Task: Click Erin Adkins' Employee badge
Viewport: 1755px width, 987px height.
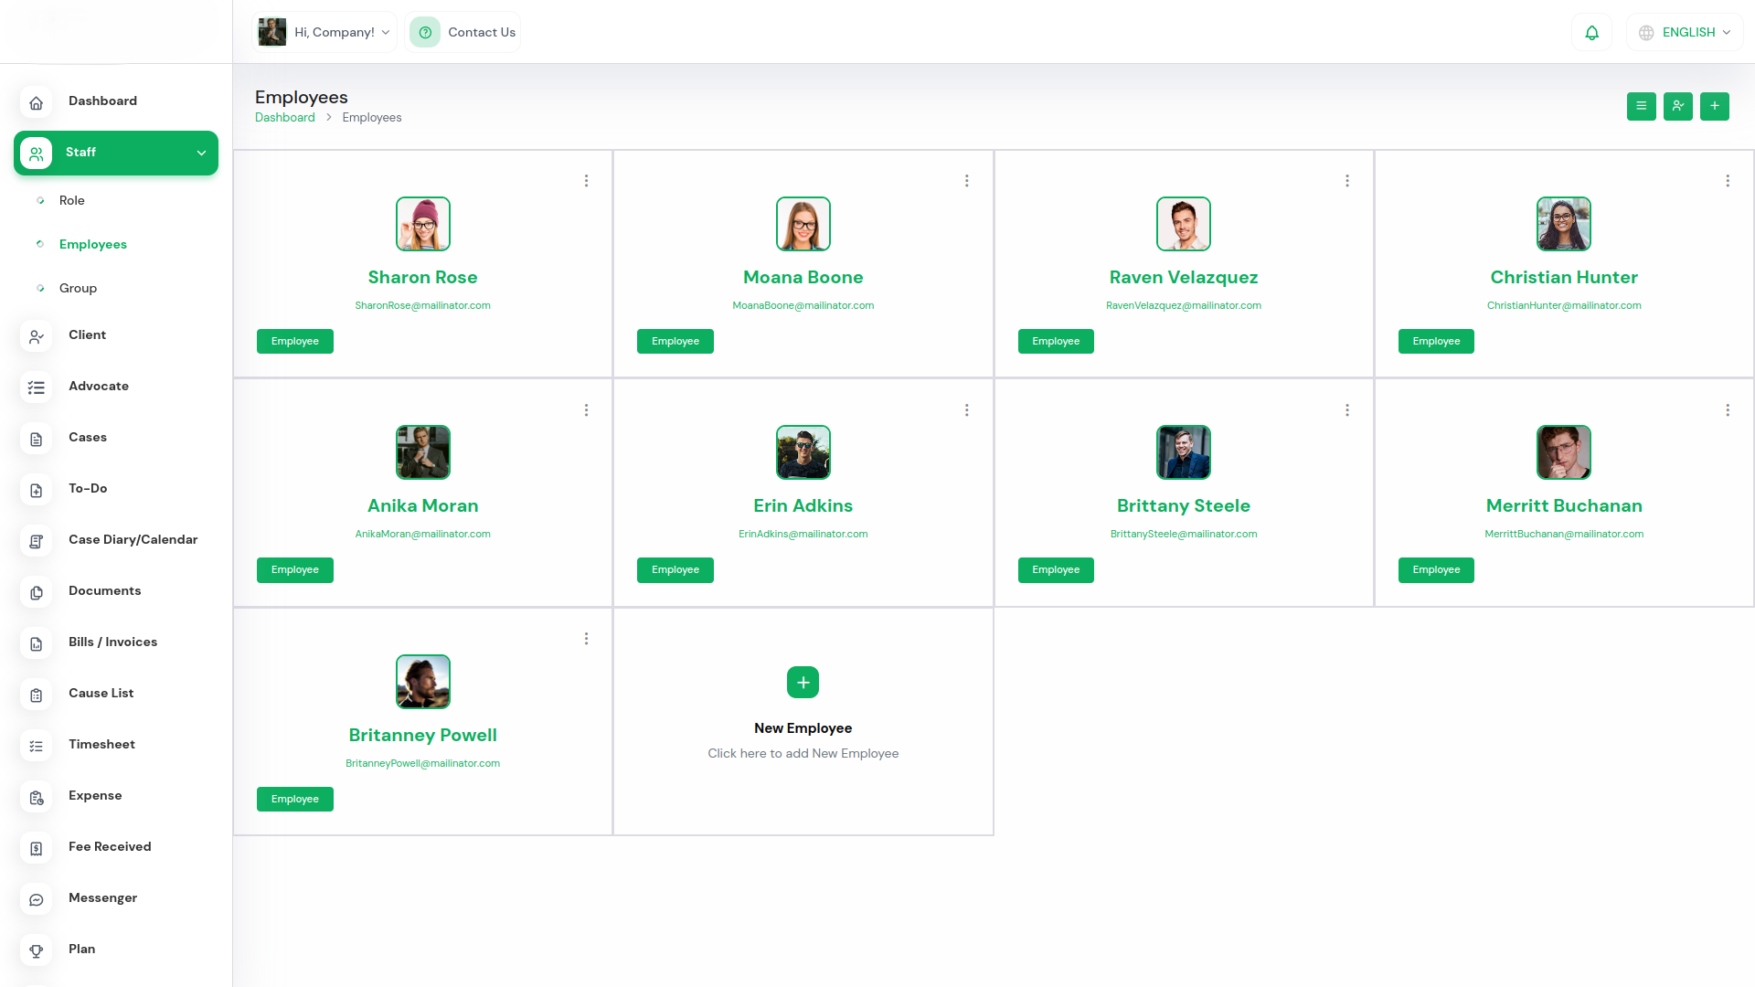Action: [675, 569]
